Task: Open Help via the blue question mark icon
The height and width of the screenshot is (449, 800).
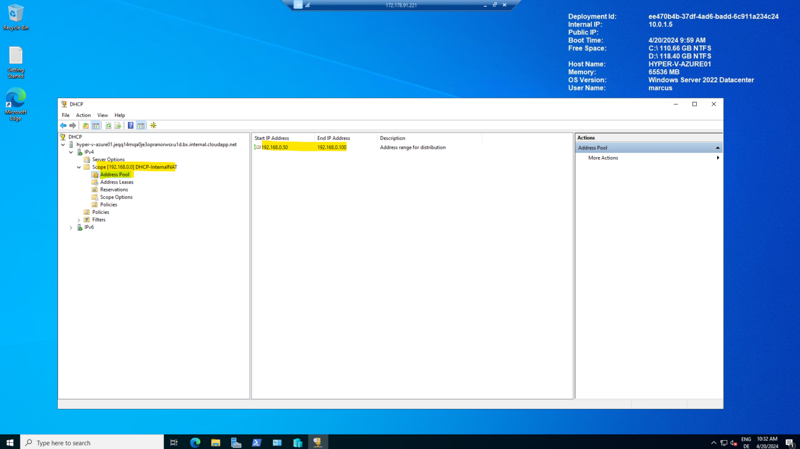Action: coord(130,125)
